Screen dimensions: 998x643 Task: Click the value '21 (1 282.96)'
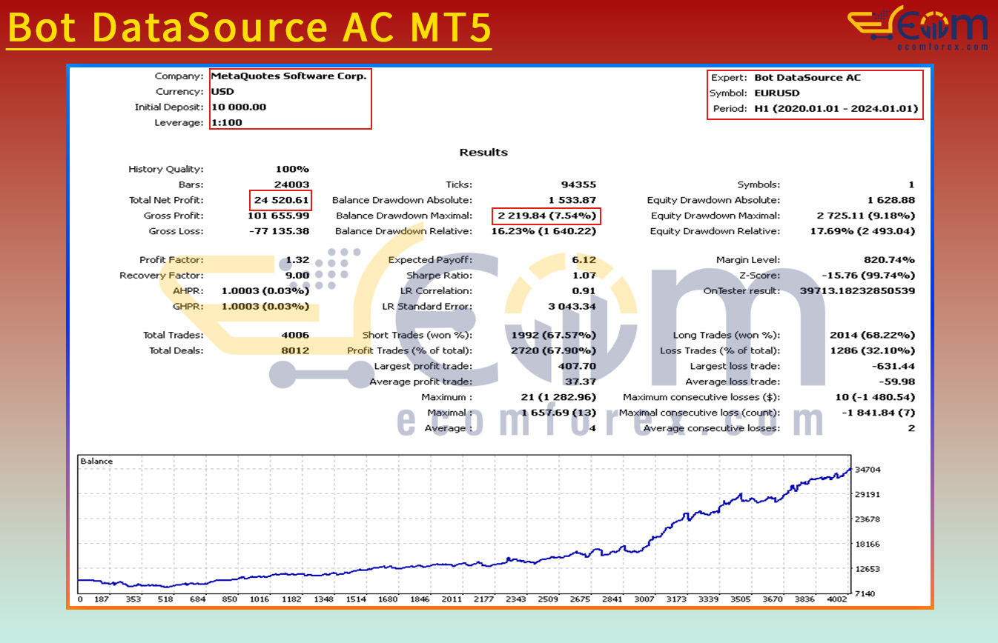pyautogui.click(x=560, y=398)
